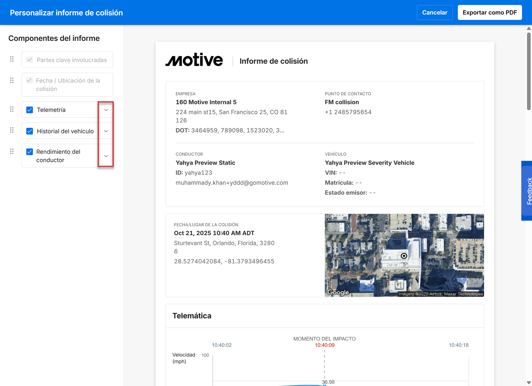Disable the Rendimiento del conductor checkbox
Image resolution: width=532 pixels, height=386 pixels.
(x=30, y=152)
